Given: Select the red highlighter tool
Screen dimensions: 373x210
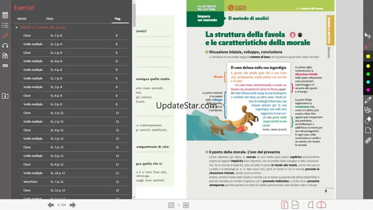Looking at the screenshot, I should coord(368,45).
